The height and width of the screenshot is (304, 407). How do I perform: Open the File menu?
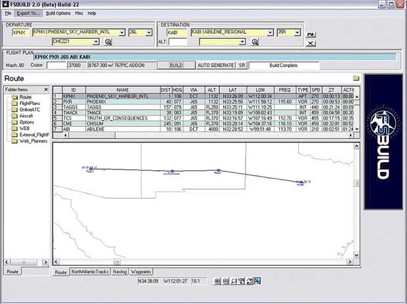[8, 13]
